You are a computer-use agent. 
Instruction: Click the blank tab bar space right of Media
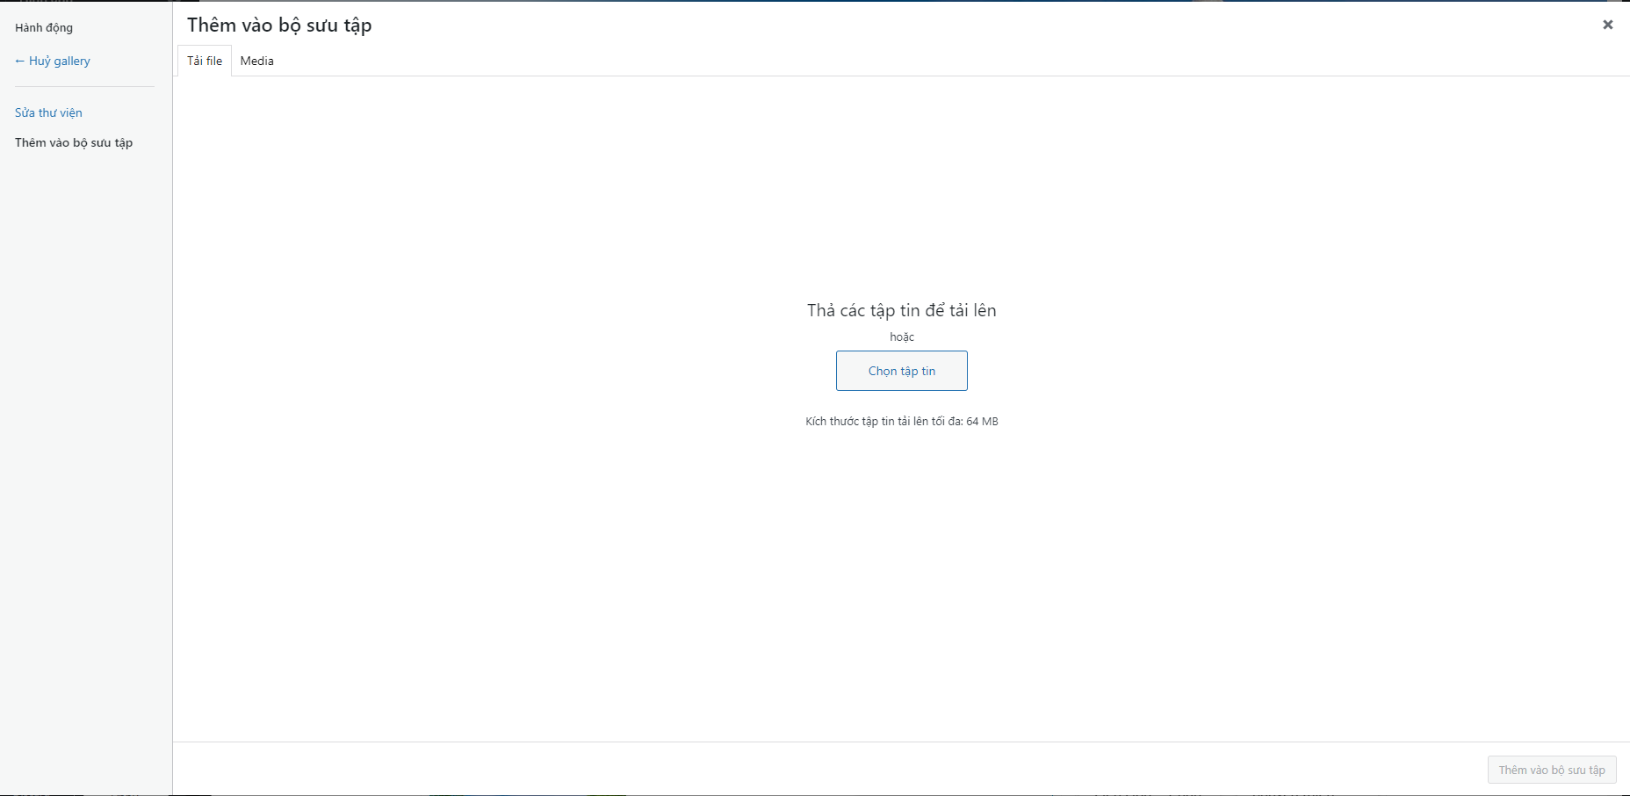[x=948, y=61]
